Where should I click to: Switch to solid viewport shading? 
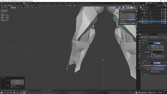[x=131, y=8]
